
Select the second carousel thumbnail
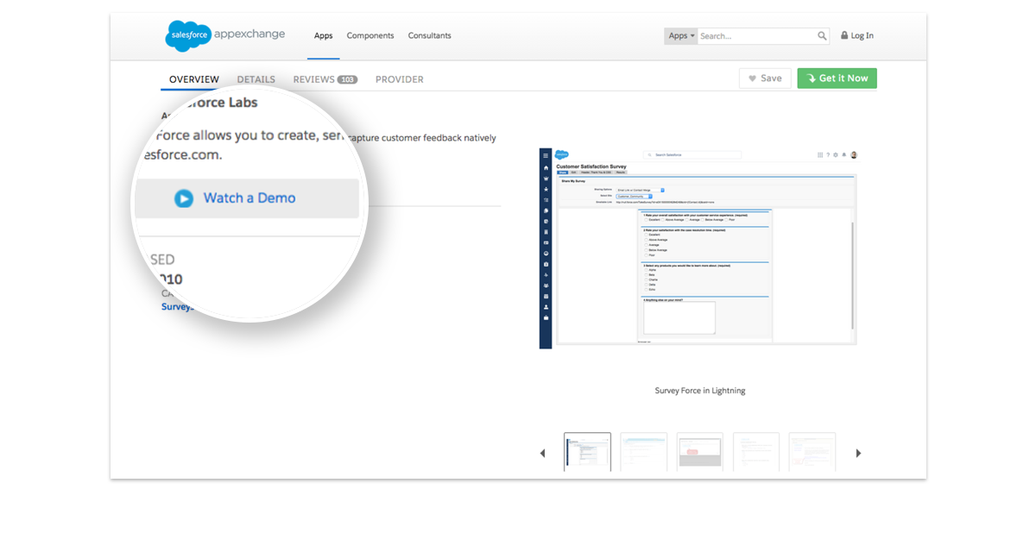(x=643, y=452)
